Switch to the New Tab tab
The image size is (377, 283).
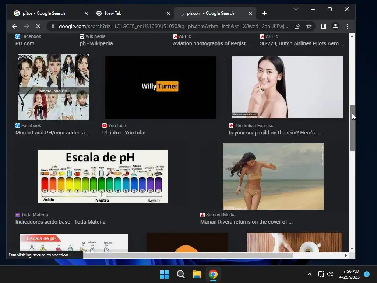click(133, 13)
